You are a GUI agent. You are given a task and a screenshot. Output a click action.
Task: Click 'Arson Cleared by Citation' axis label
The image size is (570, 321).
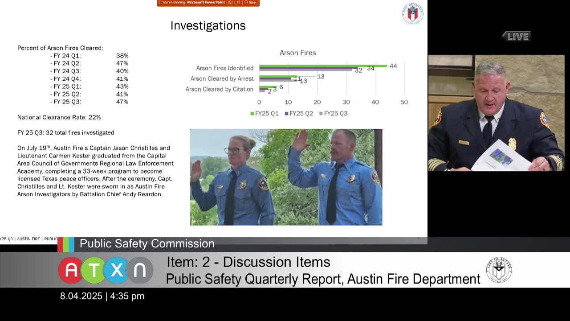[219, 89]
